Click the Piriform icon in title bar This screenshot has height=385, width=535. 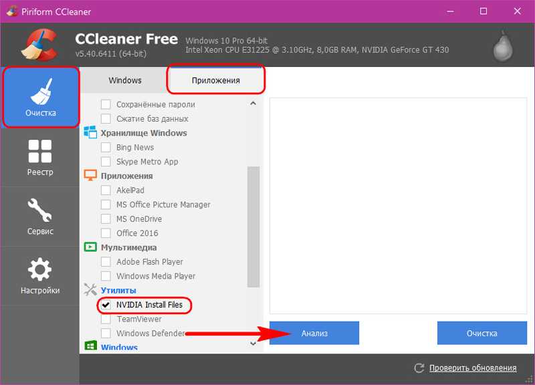pyautogui.click(x=12, y=11)
